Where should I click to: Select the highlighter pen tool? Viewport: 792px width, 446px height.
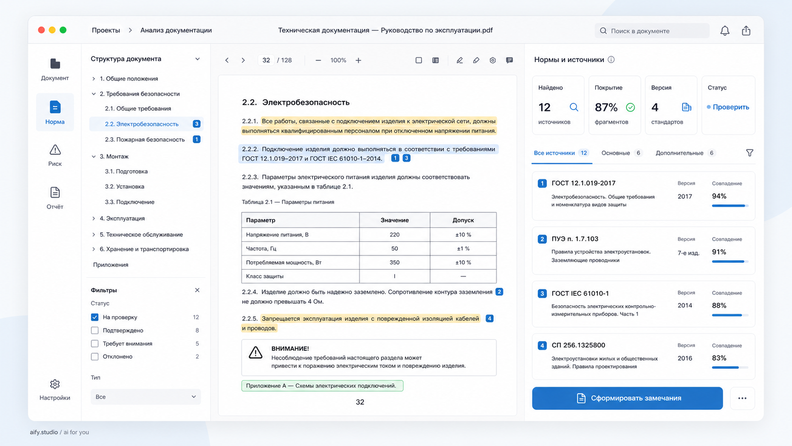coord(459,60)
